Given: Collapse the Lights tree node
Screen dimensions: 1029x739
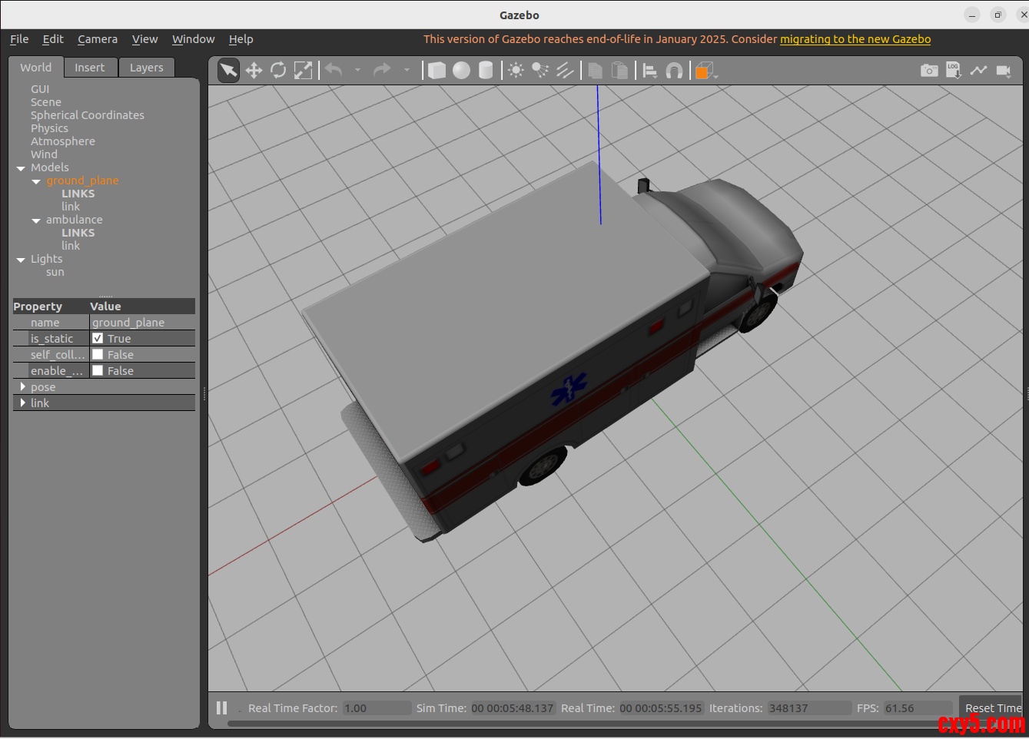Looking at the screenshot, I should [x=21, y=260].
